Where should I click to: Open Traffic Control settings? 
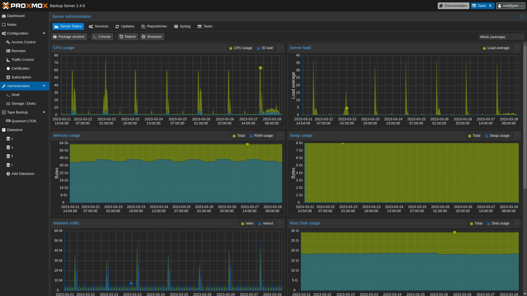click(23, 60)
